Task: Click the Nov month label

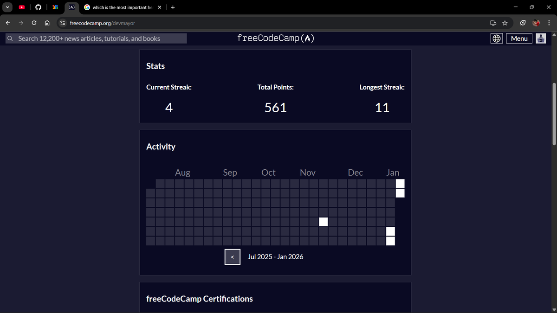Action: coord(308,172)
